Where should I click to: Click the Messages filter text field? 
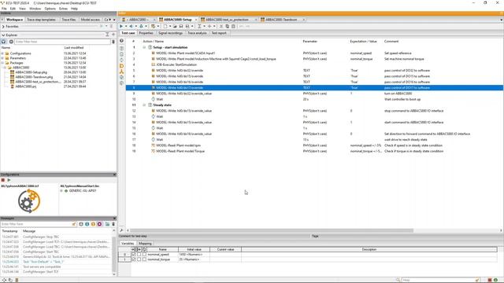tap(36, 224)
